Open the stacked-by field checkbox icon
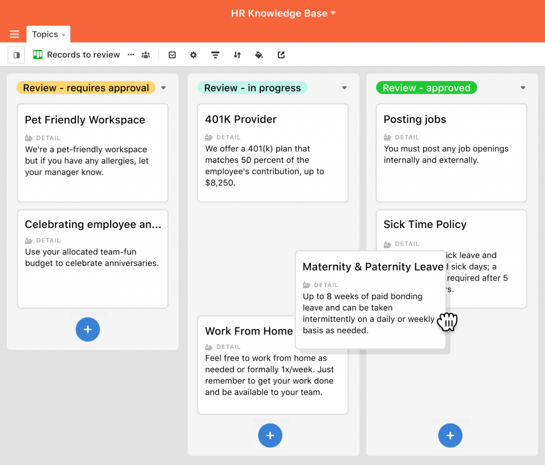Viewport: 545px width, 465px height. click(x=172, y=55)
